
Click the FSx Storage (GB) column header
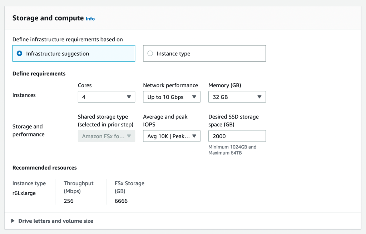click(129, 187)
